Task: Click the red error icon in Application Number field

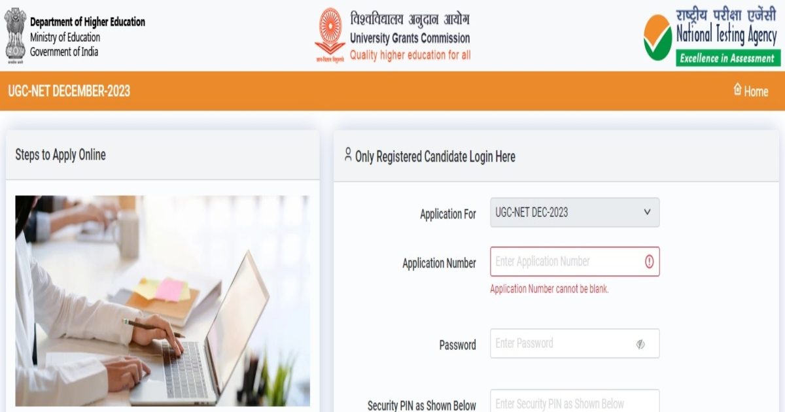Action: point(649,262)
